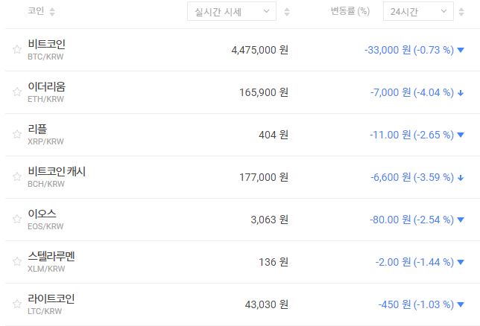The height and width of the screenshot is (326, 480).
Task: Click the star icon beside 비트코인 캐시
Action: [x=16, y=177]
